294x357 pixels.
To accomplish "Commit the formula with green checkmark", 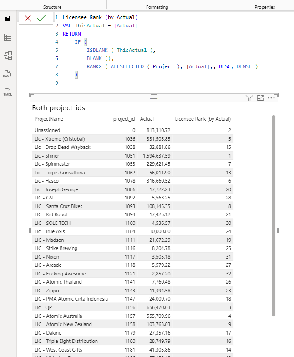I will [41, 18].
